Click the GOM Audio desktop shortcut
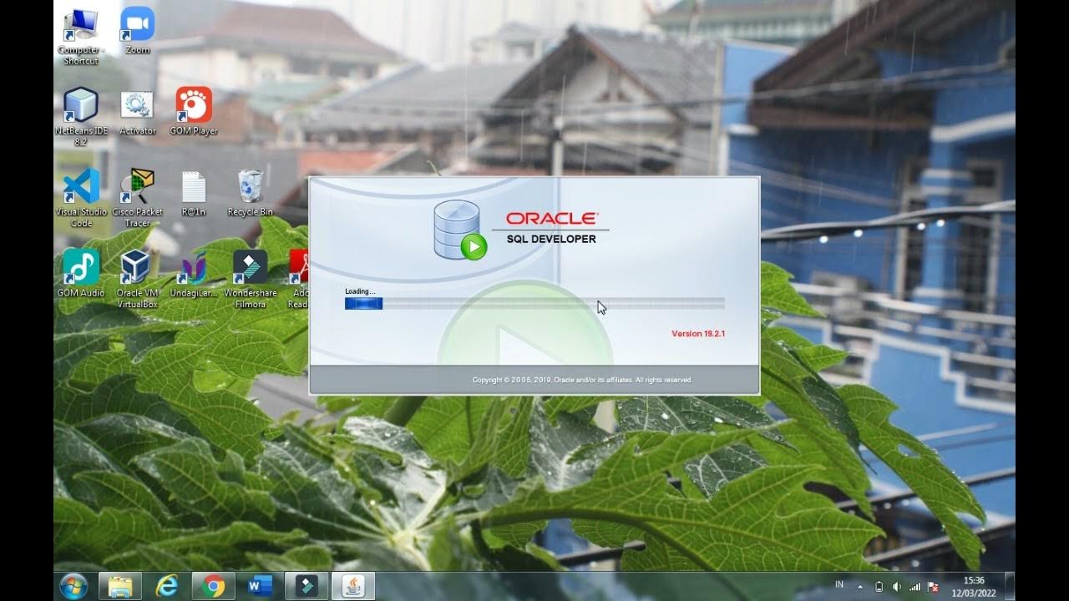This screenshot has width=1069, height=601. pos(81,273)
